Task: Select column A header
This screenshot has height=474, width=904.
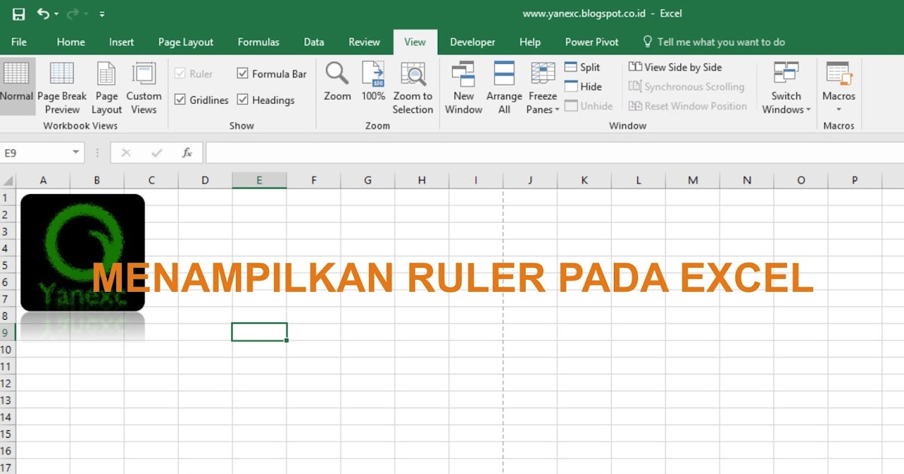Action: coord(43,180)
